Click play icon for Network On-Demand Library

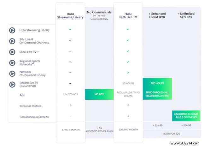pos(12,73)
